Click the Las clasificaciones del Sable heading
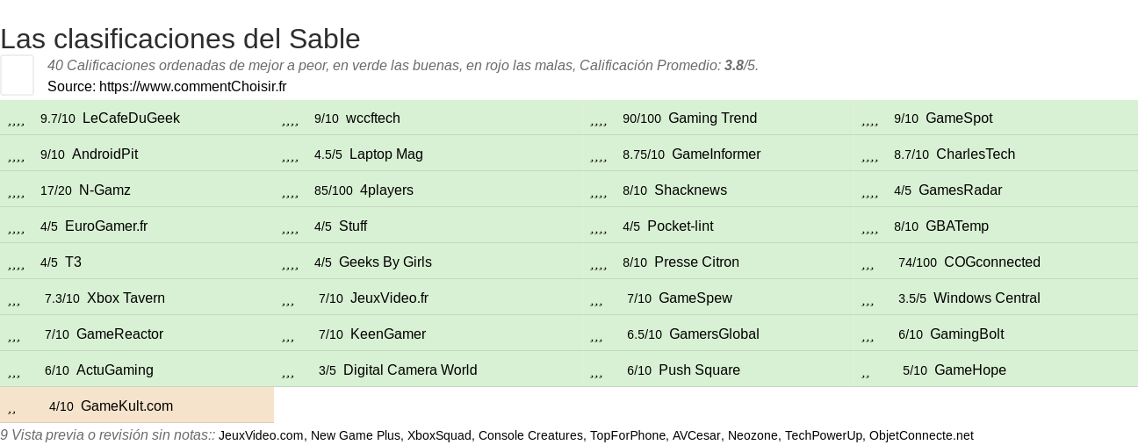 pyautogui.click(x=180, y=39)
